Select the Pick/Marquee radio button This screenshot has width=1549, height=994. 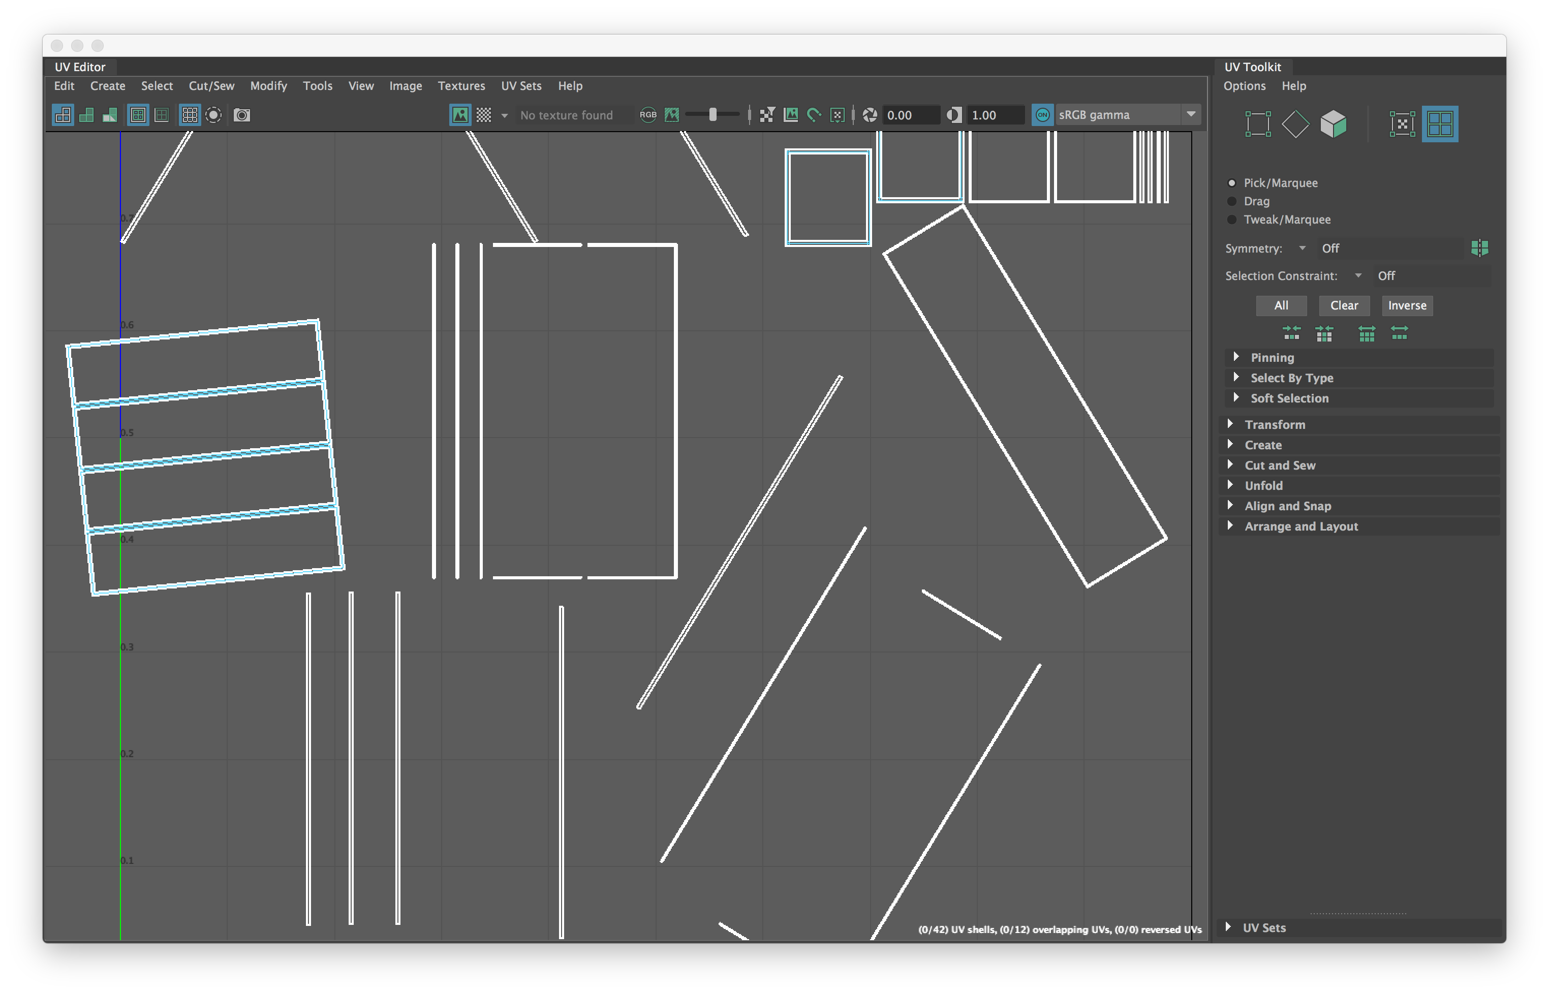coord(1231,182)
